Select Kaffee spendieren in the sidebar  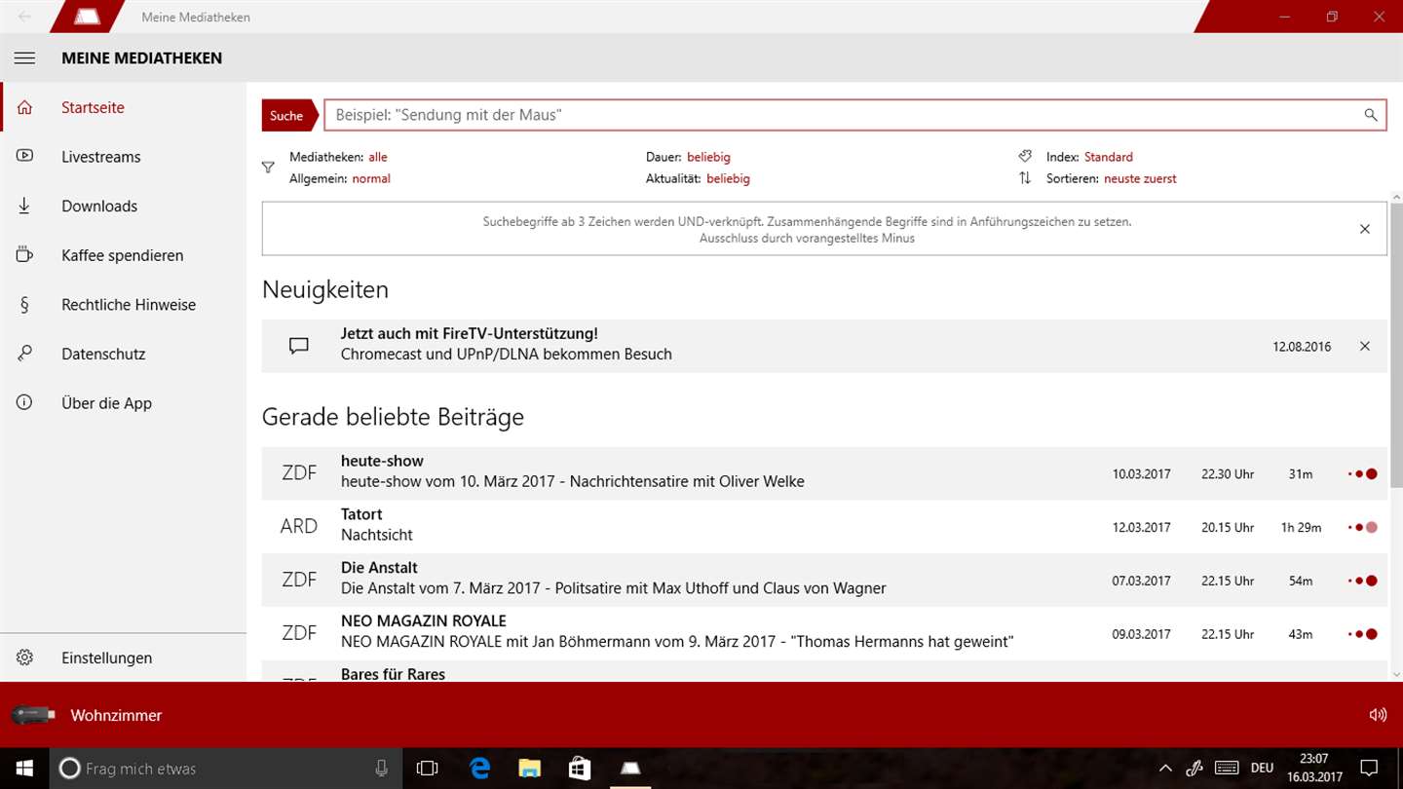tap(124, 255)
